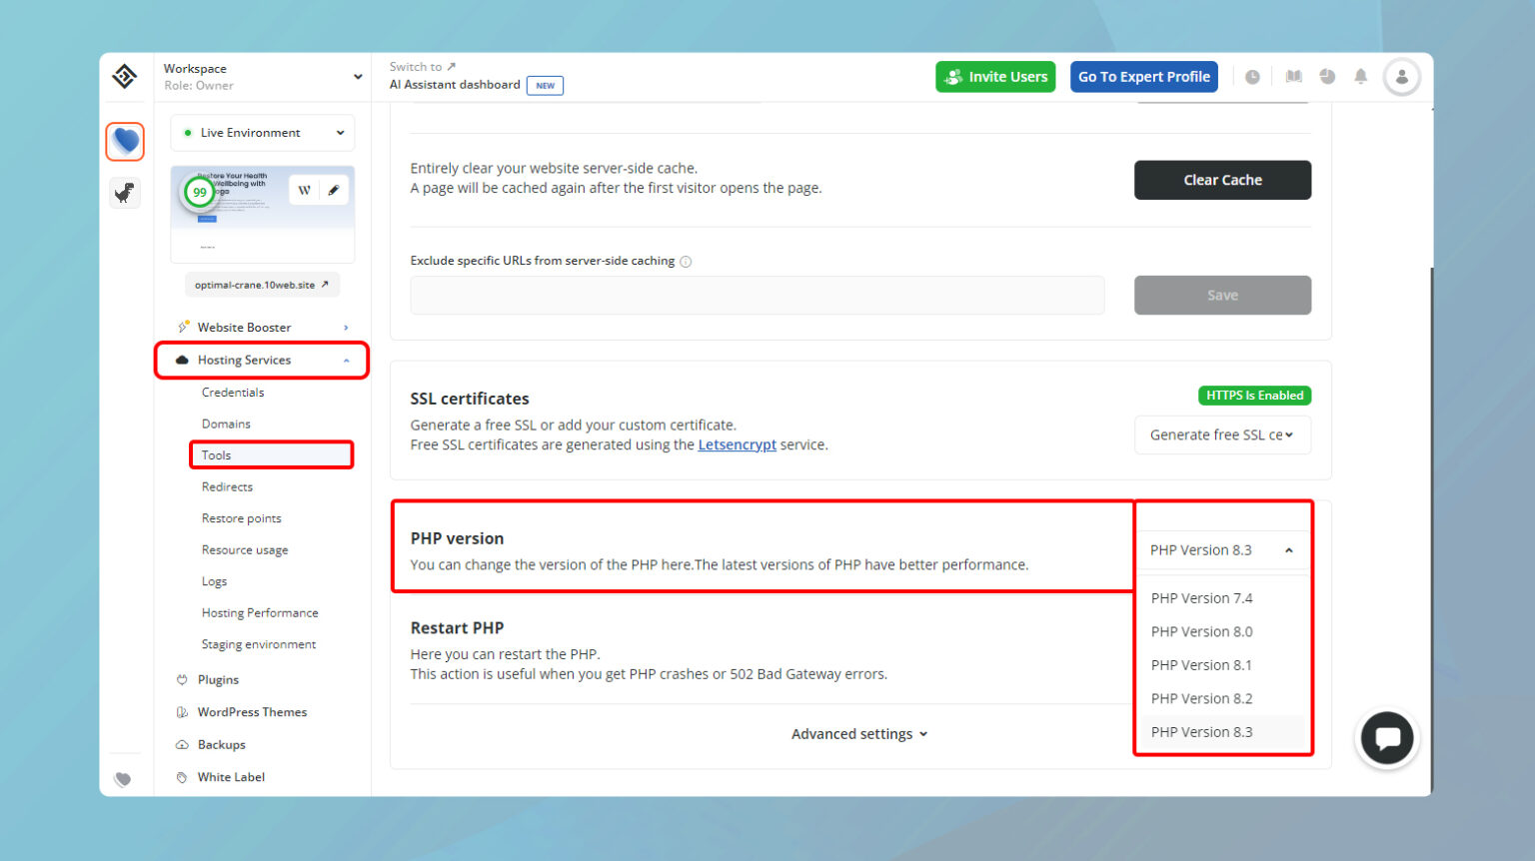
Task: Click the pencil edit icon on site preview
Action: [x=334, y=190]
